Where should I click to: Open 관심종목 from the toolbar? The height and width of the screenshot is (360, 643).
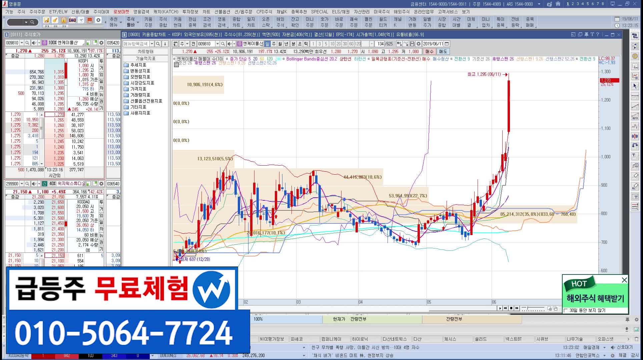tap(192, 22)
